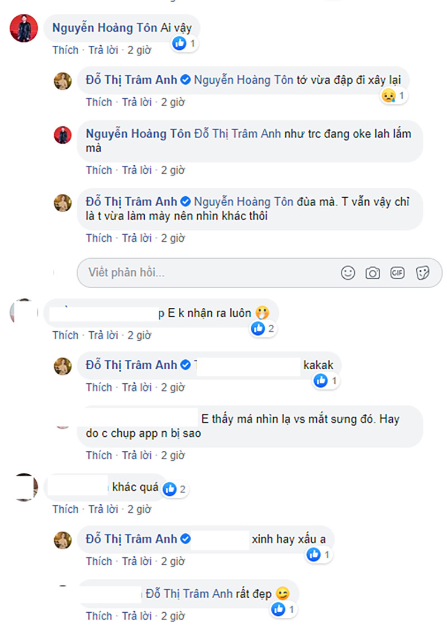Click 'Trả lời' under the first comment
Image resolution: width=447 pixels, height=634 pixels.
coord(103,50)
